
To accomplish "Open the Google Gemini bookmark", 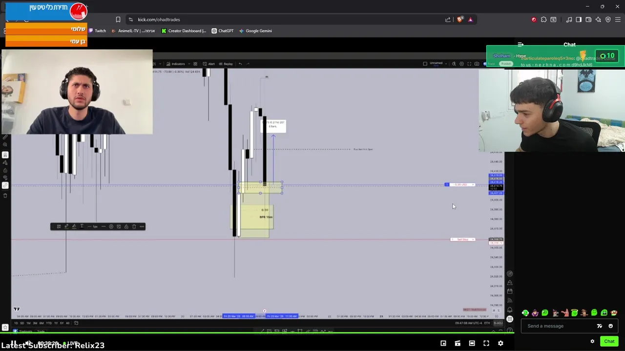I will click(x=255, y=31).
